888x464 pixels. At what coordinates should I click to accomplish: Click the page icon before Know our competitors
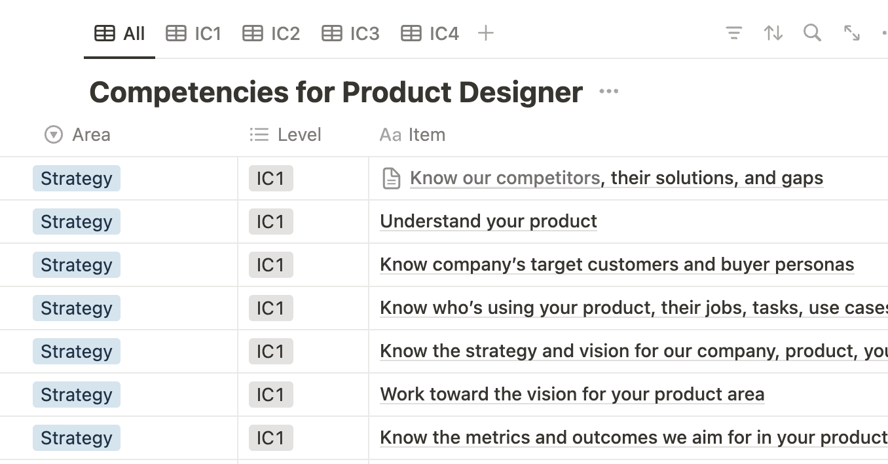(391, 178)
